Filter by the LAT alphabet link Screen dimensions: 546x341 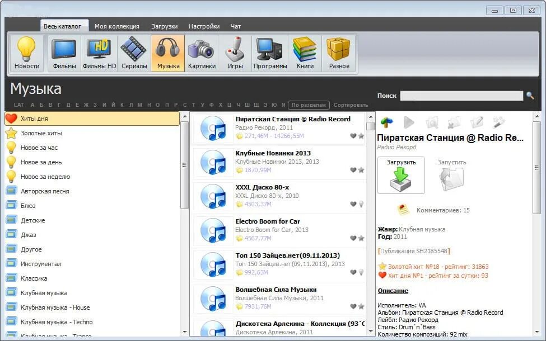[19, 105]
